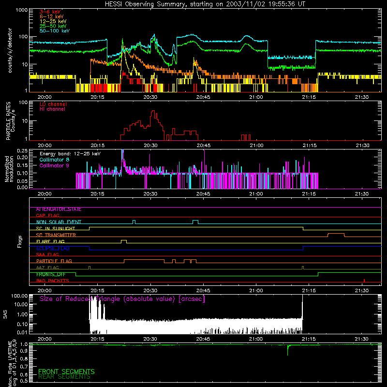
Task: Click the ECLIPSE_FLAG label
Action: (x=53, y=248)
